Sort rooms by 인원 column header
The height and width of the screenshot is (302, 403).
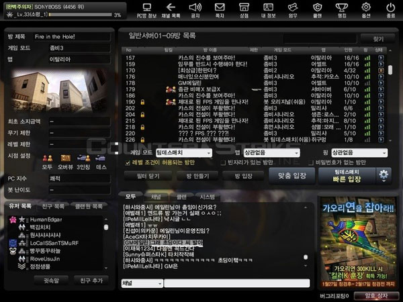tap(348, 50)
